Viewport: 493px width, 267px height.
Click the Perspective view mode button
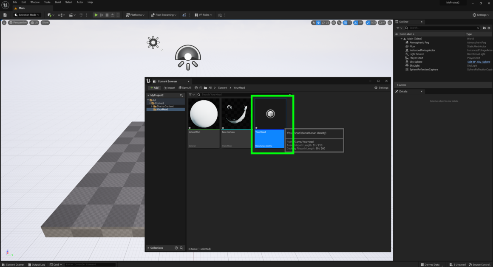(18, 22)
